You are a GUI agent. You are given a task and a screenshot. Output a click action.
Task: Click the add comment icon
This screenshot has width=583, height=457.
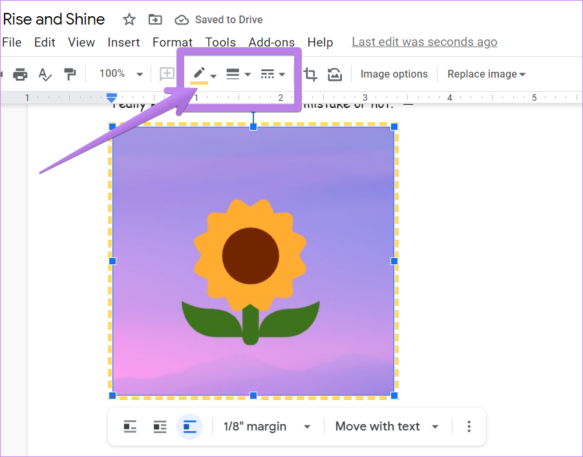click(x=167, y=74)
